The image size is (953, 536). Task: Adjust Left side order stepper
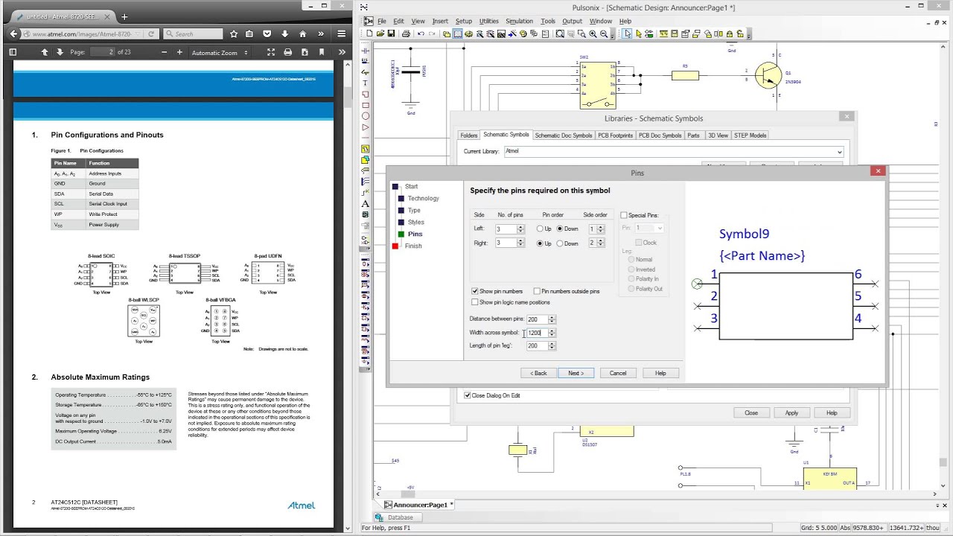point(601,229)
